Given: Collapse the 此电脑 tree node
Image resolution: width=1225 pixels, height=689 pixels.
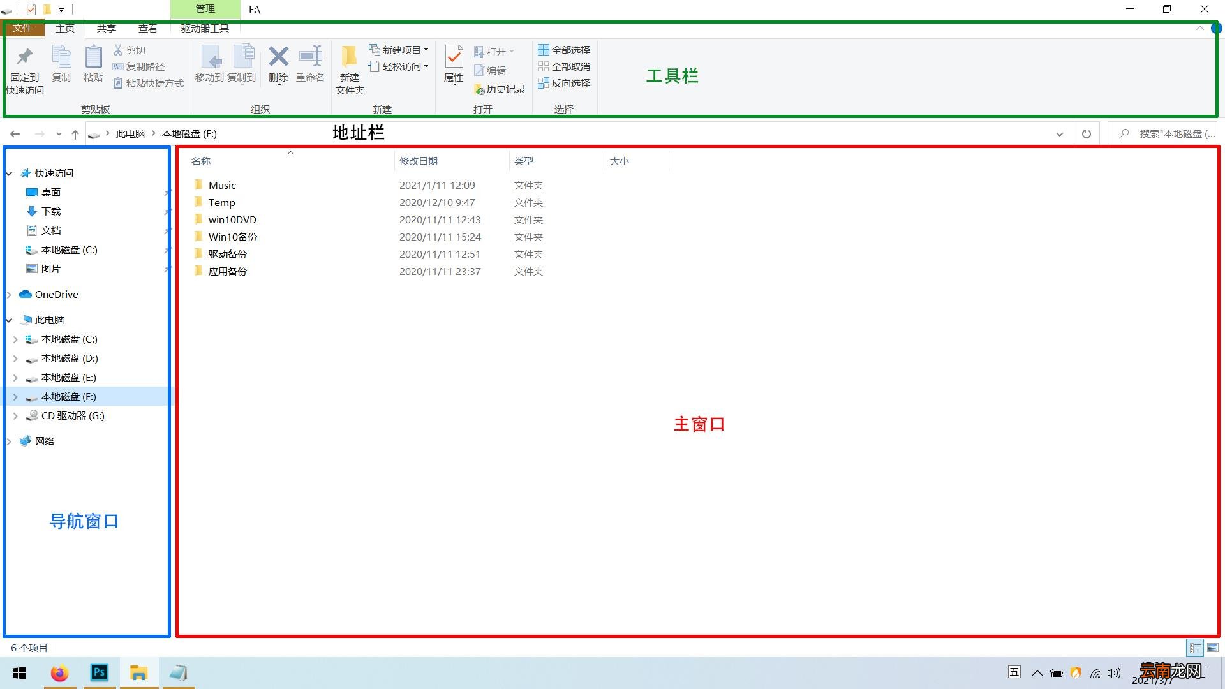Looking at the screenshot, I should 9,320.
